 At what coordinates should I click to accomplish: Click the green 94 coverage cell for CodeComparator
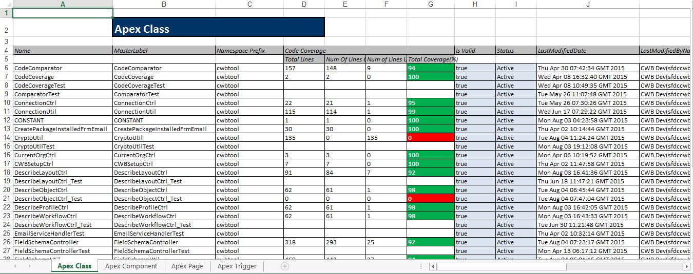coord(430,68)
